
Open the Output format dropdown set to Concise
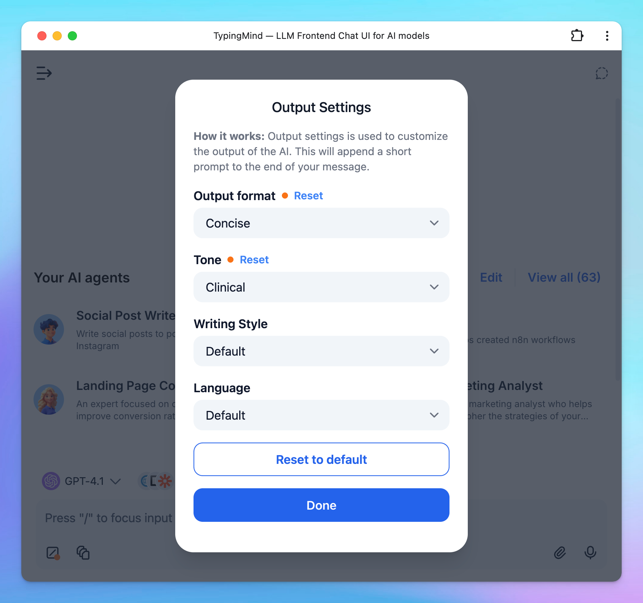[x=321, y=223]
